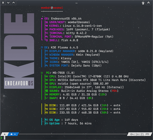Click the up chevron titlebar button
Screen dimensions: 153x140
point(13,3)
